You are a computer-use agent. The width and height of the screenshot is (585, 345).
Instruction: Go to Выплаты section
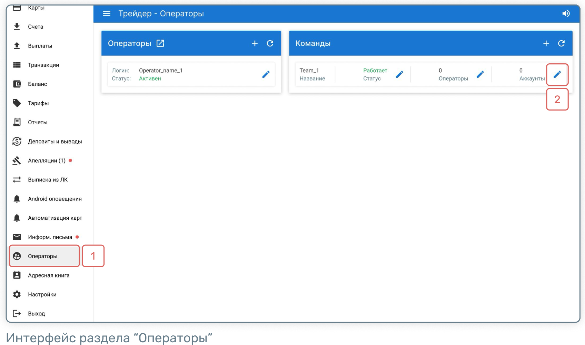click(40, 46)
